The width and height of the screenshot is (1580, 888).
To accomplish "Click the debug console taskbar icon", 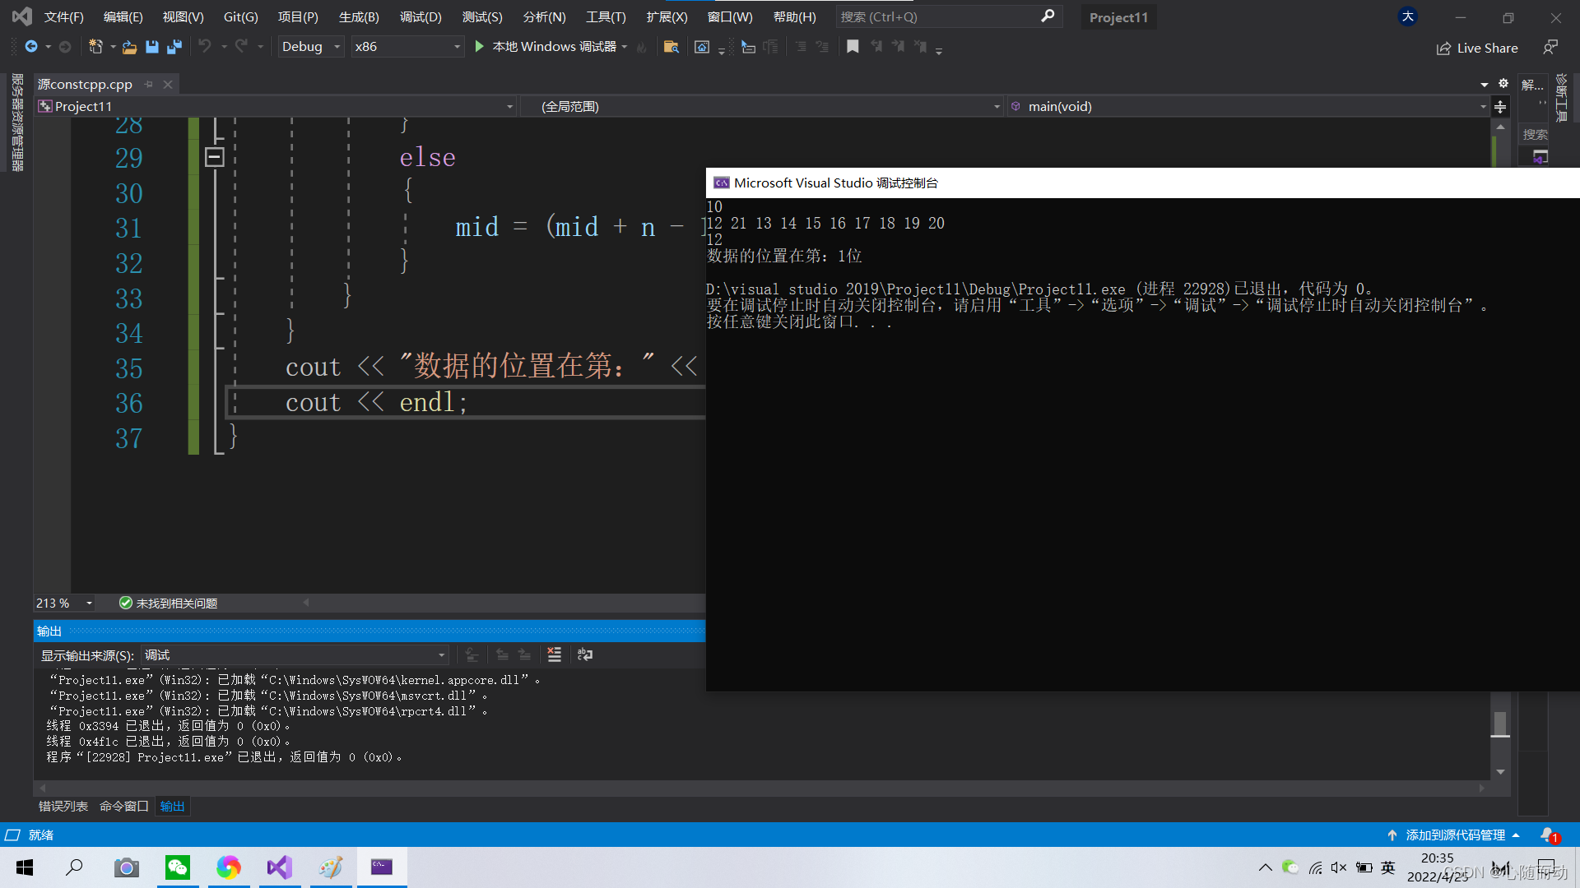I will coord(382,867).
